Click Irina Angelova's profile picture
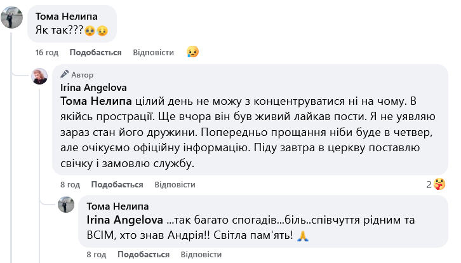The image size is (461, 263). 39,77
